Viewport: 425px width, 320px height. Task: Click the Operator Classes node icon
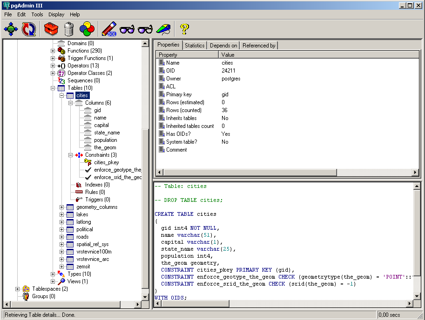(x=61, y=73)
